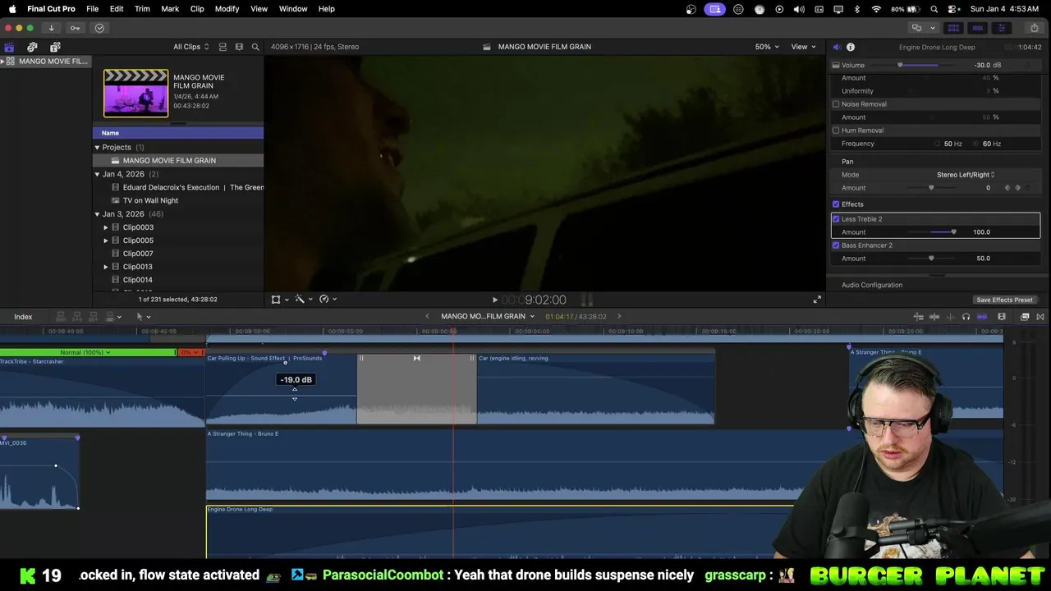Image resolution: width=1051 pixels, height=591 pixels.
Task: Open the Transform tool pop-up menu
Action: (x=279, y=300)
